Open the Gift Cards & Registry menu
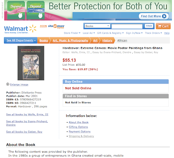The height and width of the screenshot is (158, 174). click(110, 33)
